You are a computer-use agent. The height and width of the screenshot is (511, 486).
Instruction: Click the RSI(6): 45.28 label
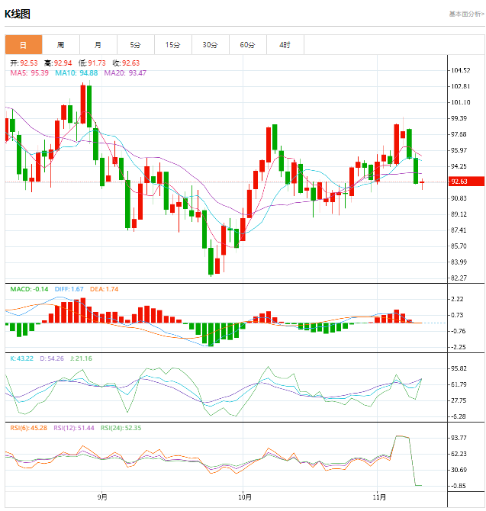click(29, 428)
